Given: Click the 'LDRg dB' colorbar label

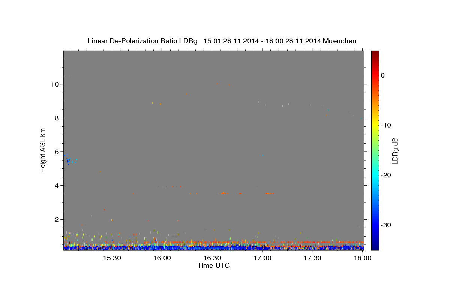Looking at the screenshot, I should [394, 151].
